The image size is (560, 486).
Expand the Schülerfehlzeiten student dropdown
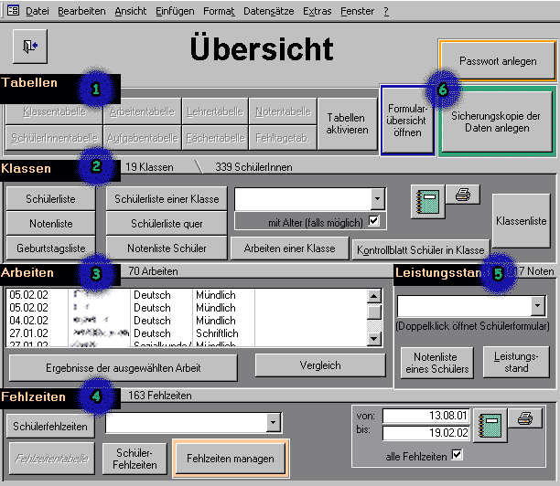[x=273, y=422]
